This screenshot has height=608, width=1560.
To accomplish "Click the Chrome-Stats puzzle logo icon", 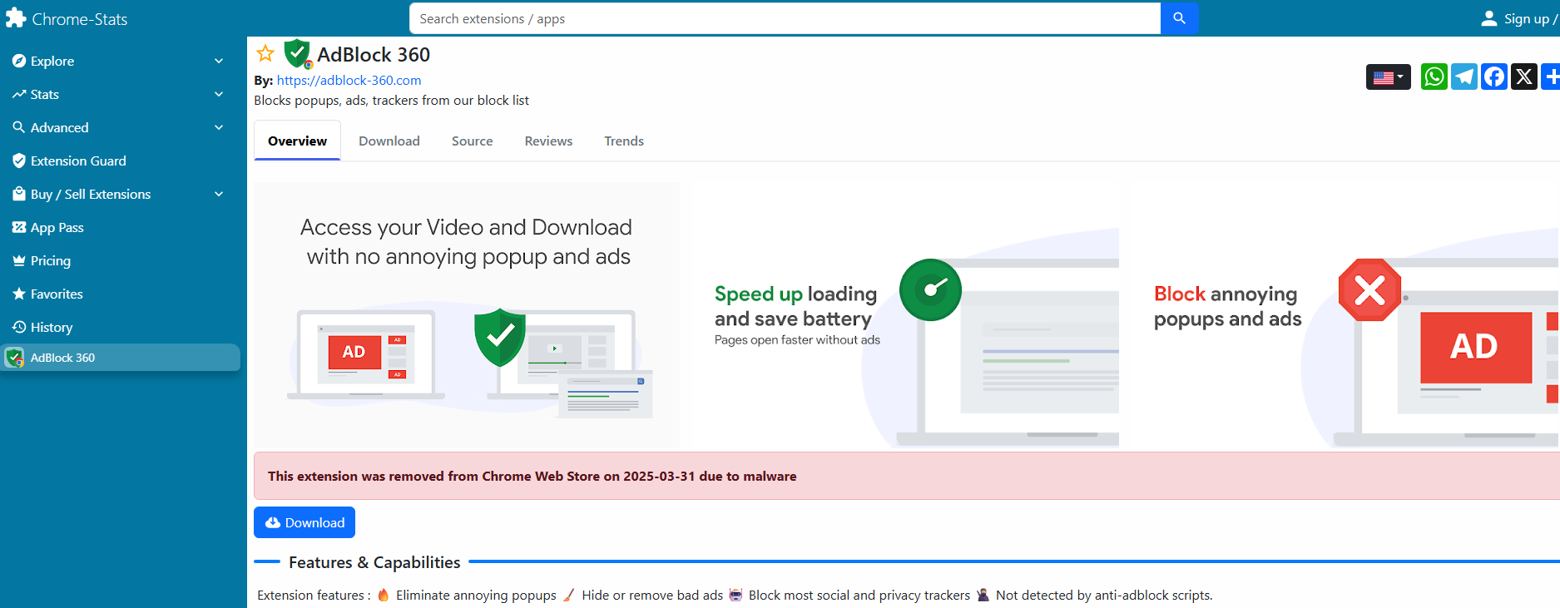I will [16, 18].
